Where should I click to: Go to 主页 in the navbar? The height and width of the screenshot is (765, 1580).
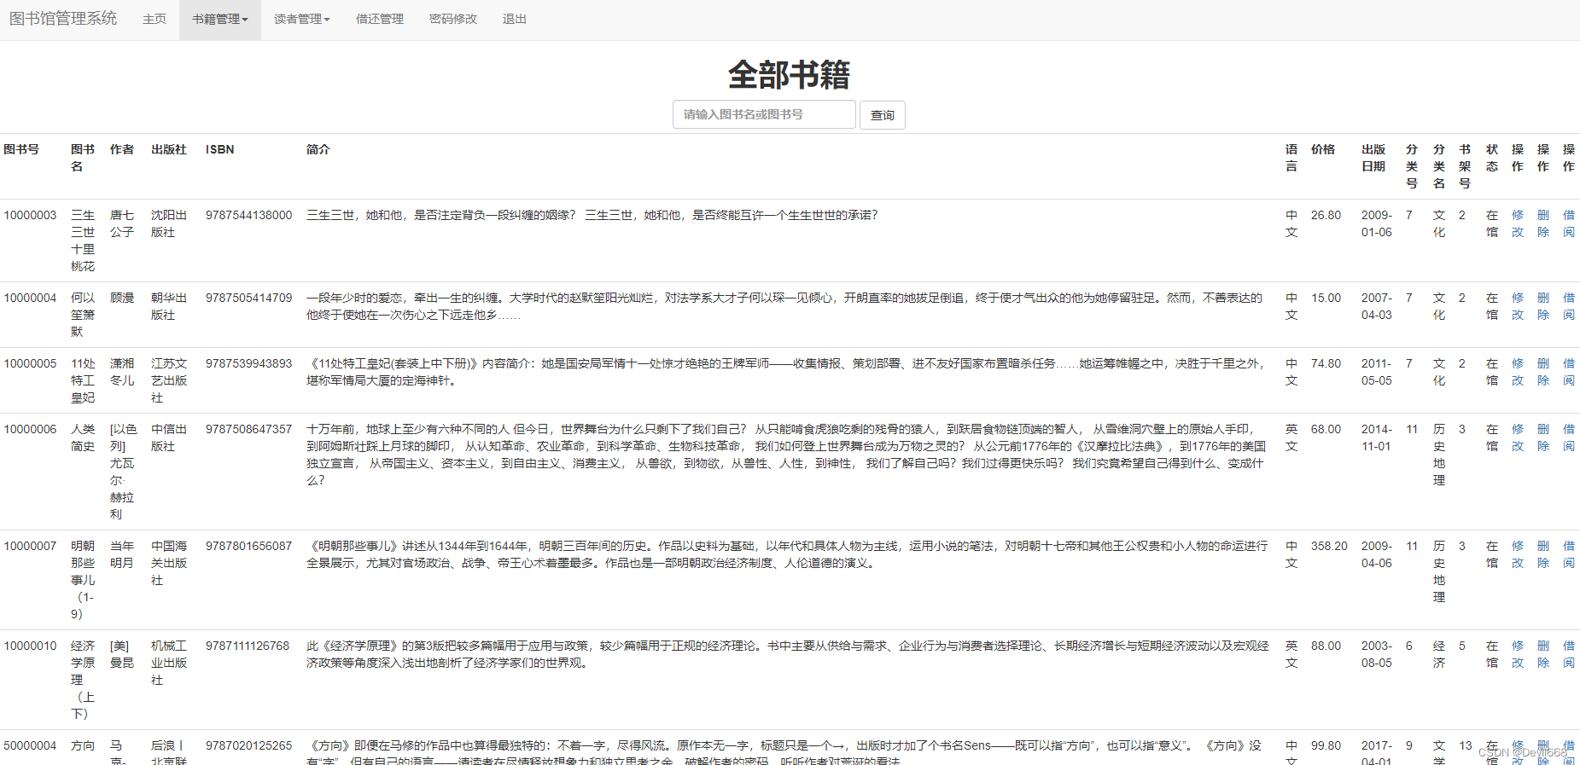click(155, 20)
